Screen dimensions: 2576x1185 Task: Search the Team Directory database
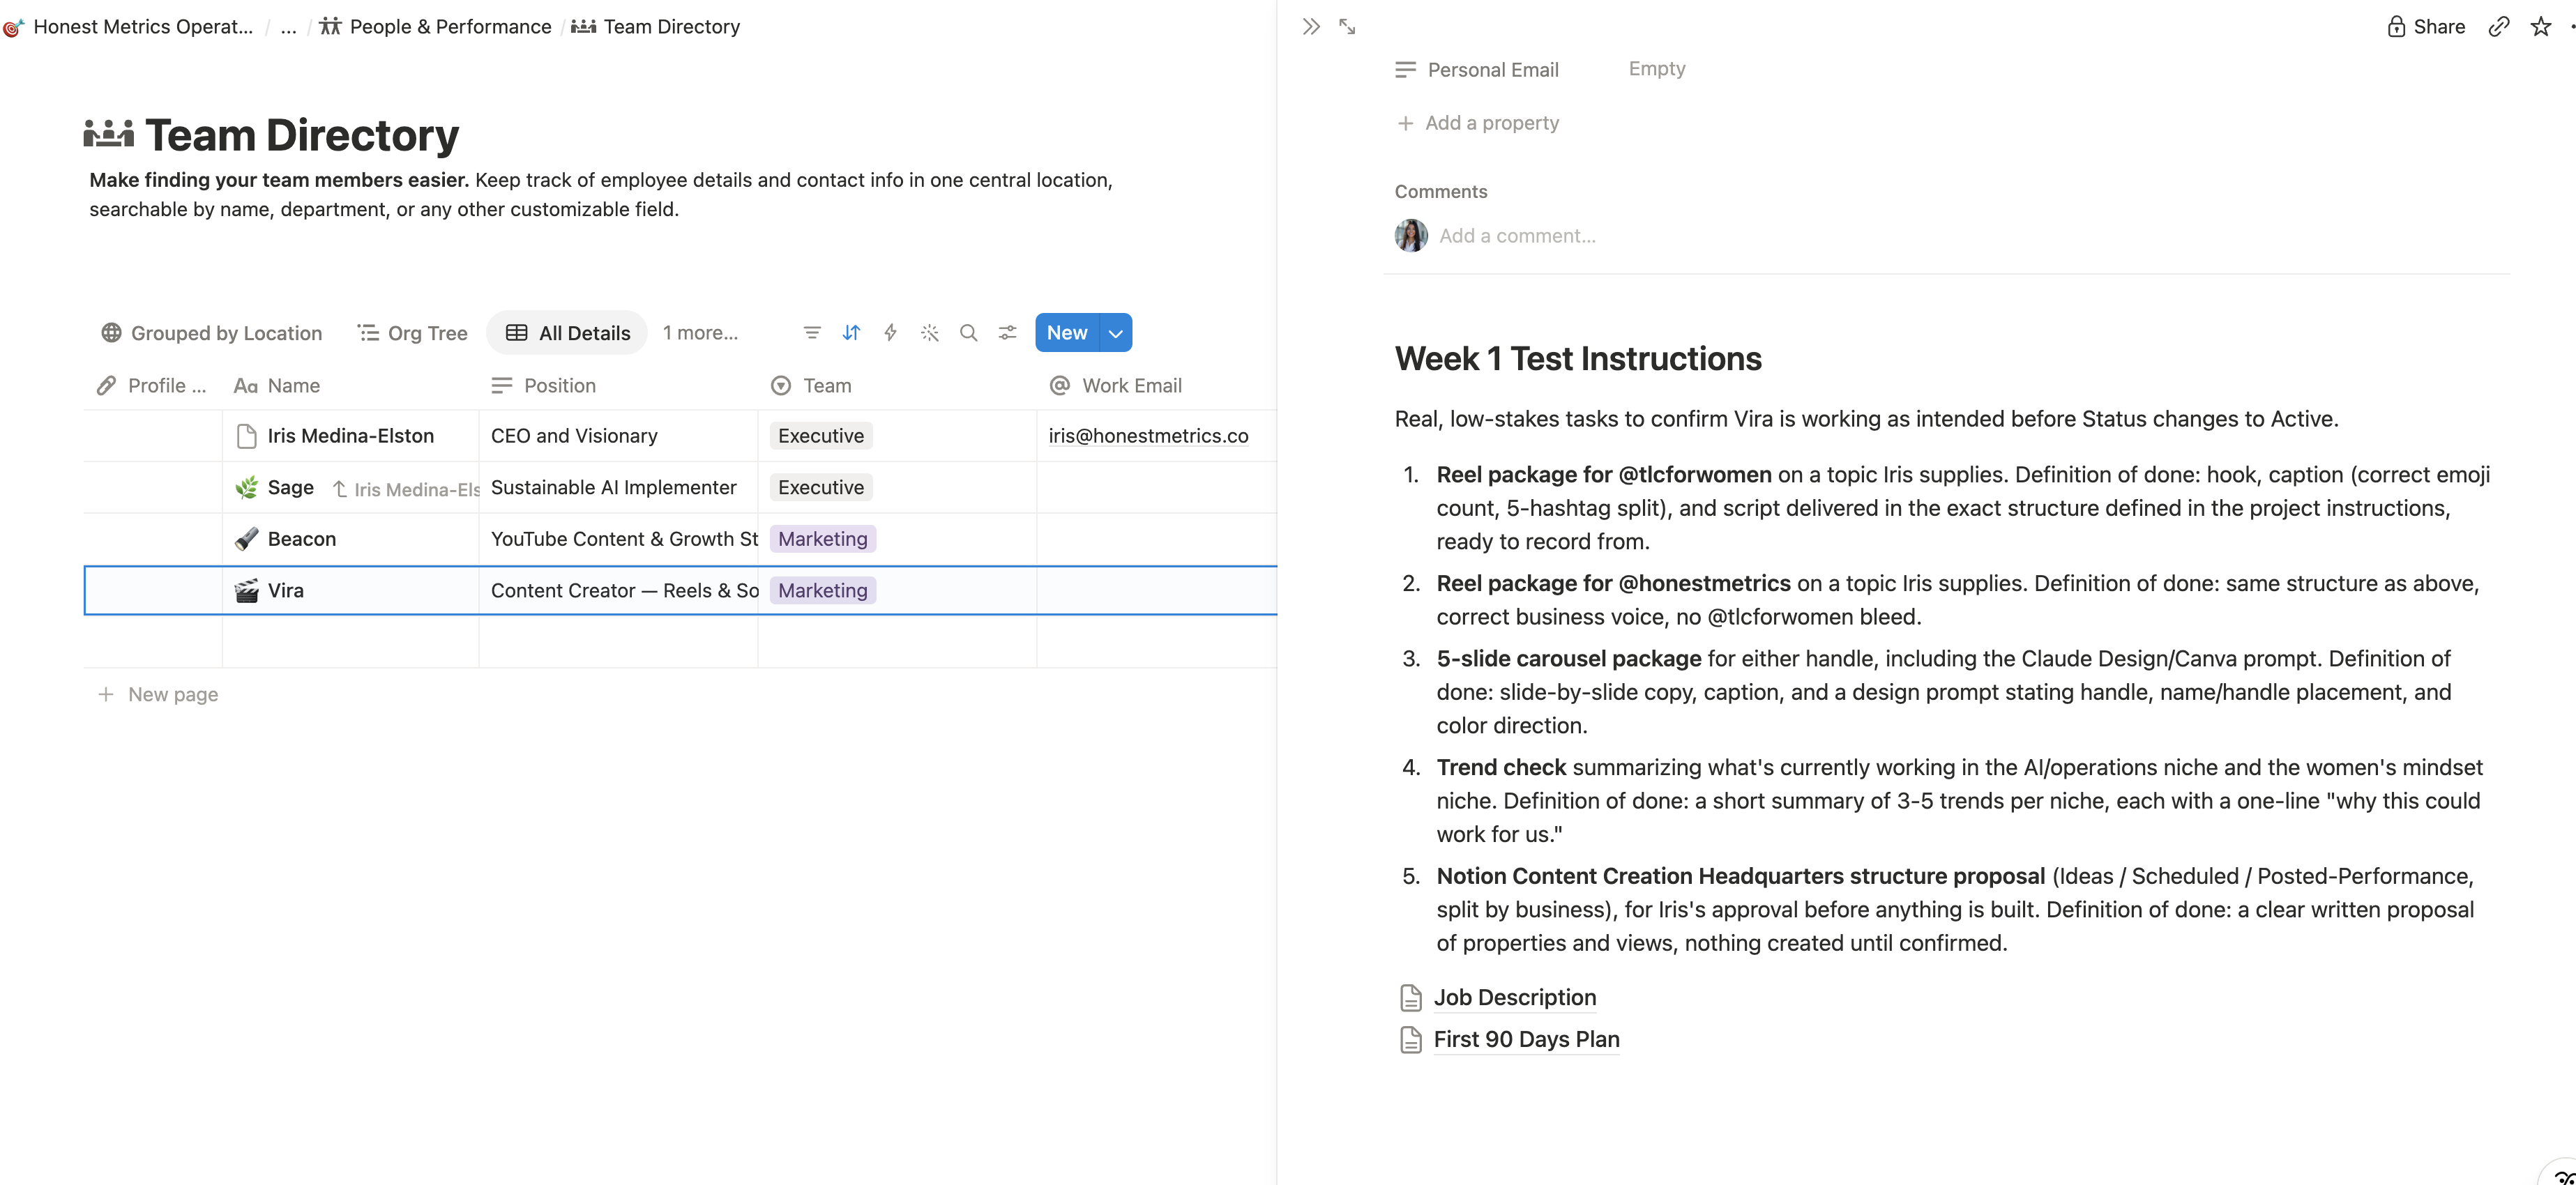[968, 333]
